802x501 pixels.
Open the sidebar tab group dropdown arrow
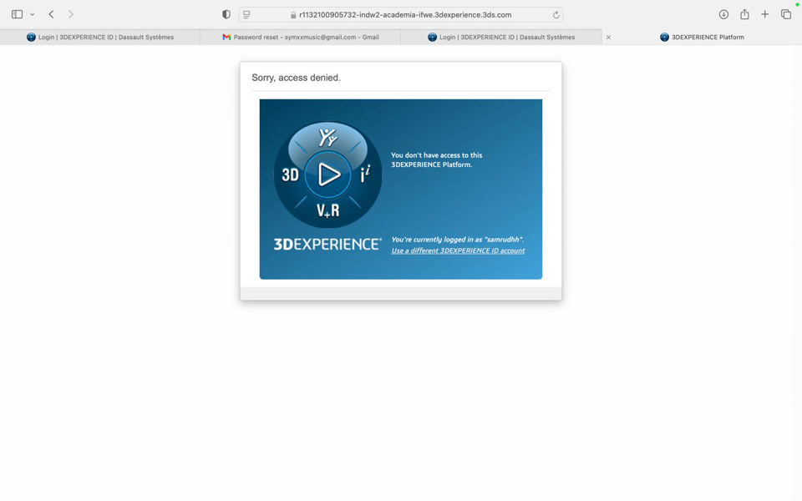pos(33,14)
